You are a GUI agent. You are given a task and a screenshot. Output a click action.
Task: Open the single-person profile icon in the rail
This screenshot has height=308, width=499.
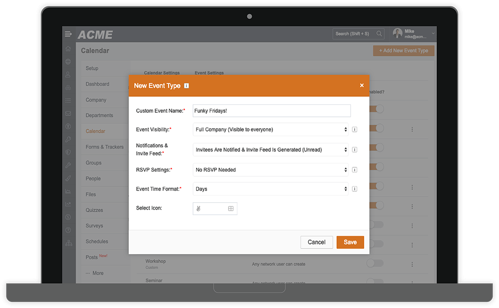coord(68,74)
